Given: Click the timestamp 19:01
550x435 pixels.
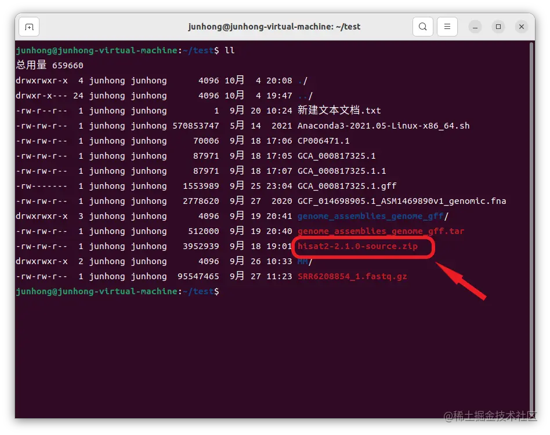Looking at the screenshot, I should (x=279, y=246).
